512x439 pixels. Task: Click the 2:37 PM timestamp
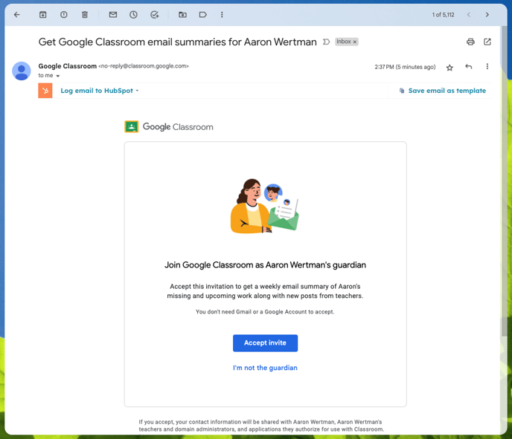click(405, 67)
